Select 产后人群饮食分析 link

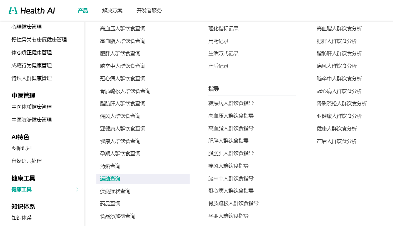[x=336, y=141]
